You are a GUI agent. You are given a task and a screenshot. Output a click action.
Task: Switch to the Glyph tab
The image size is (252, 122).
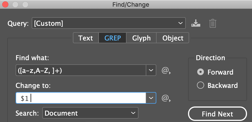pyautogui.click(x=141, y=38)
